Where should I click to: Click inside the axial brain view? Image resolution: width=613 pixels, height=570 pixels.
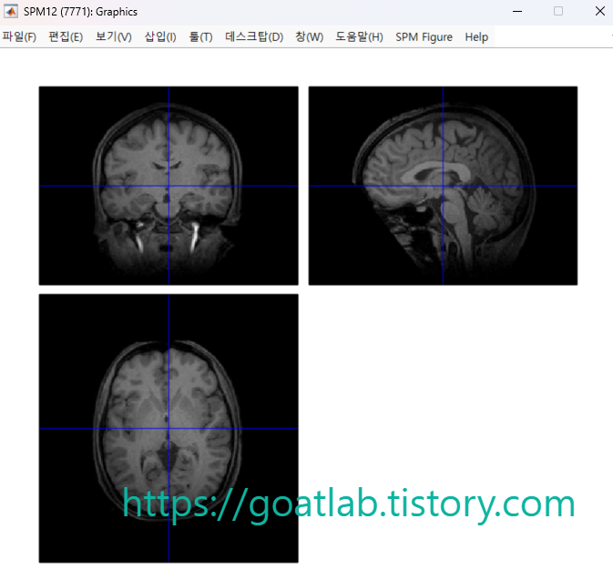(169, 429)
